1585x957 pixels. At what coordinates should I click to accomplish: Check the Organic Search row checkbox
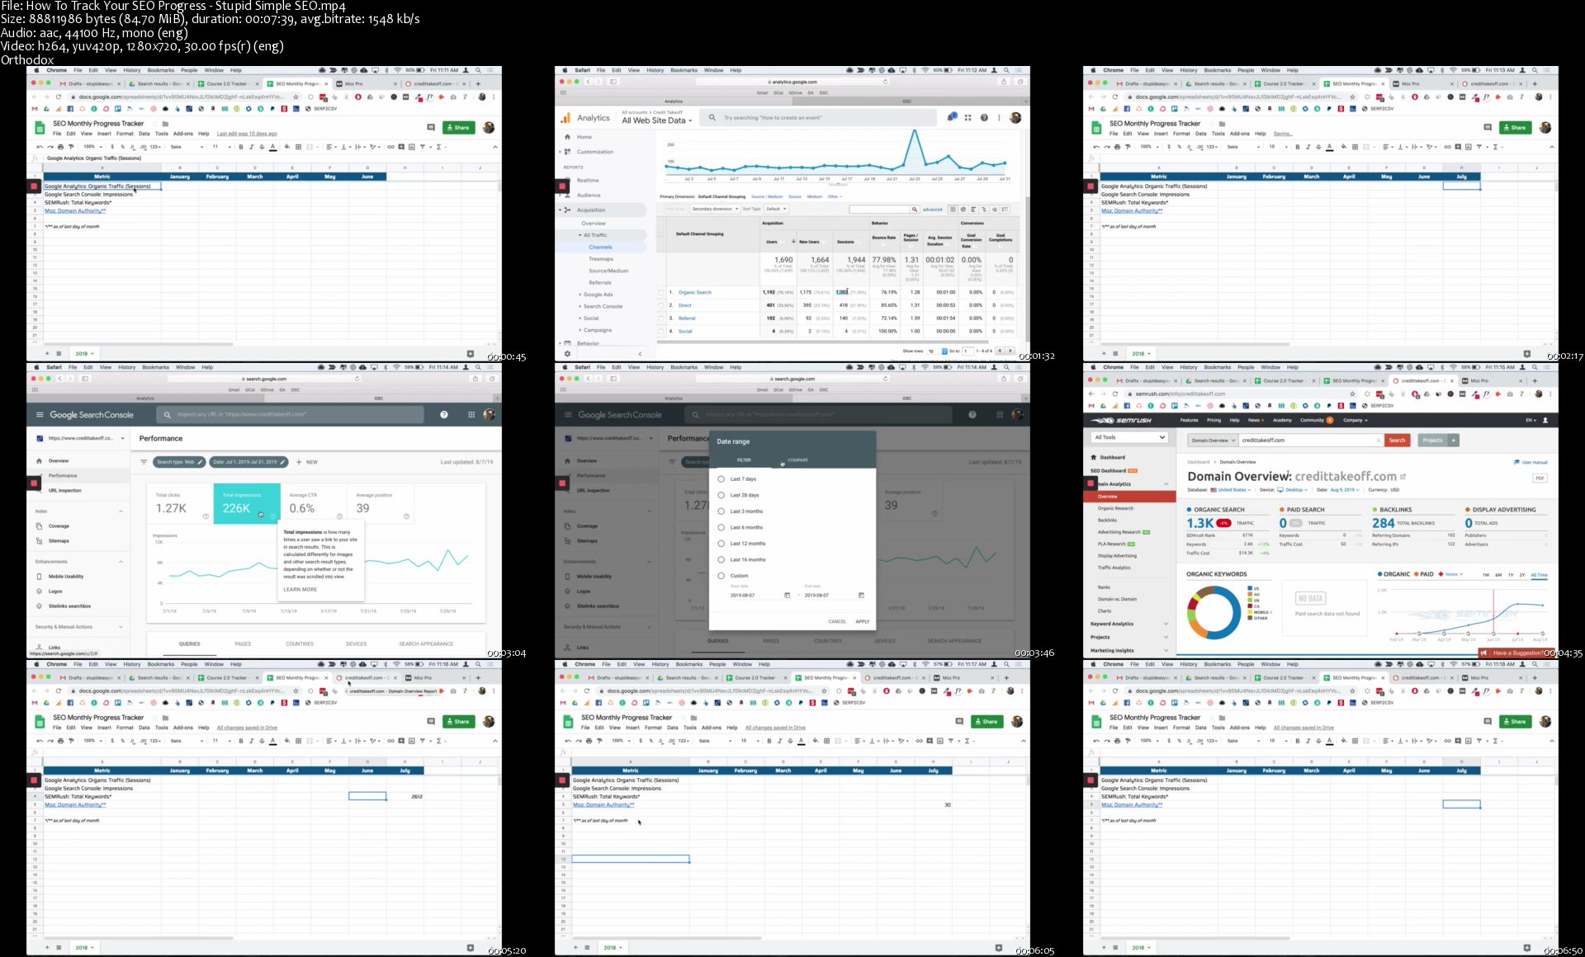(x=660, y=292)
